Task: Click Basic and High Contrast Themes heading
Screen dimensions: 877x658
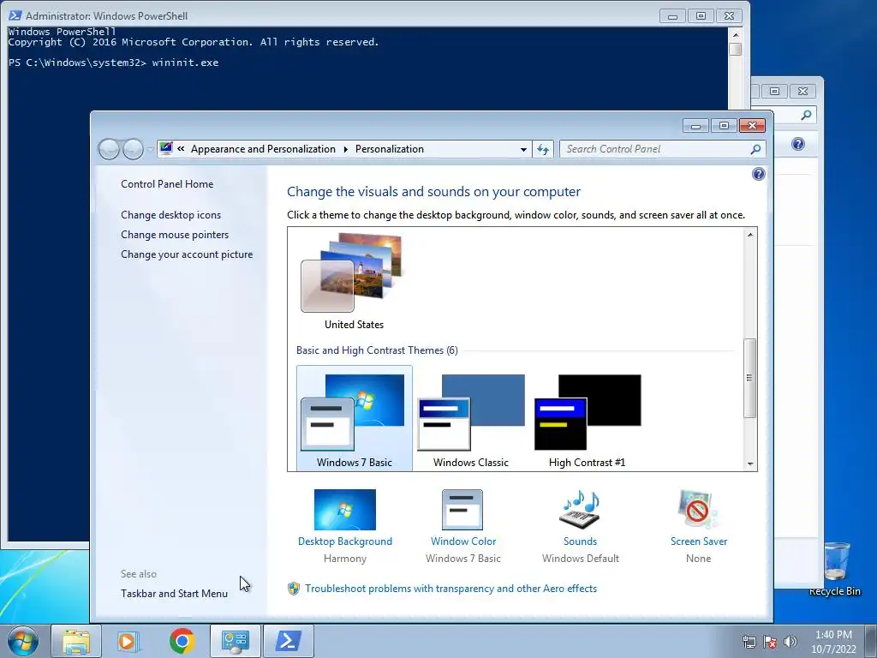Action: pyautogui.click(x=377, y=350)
